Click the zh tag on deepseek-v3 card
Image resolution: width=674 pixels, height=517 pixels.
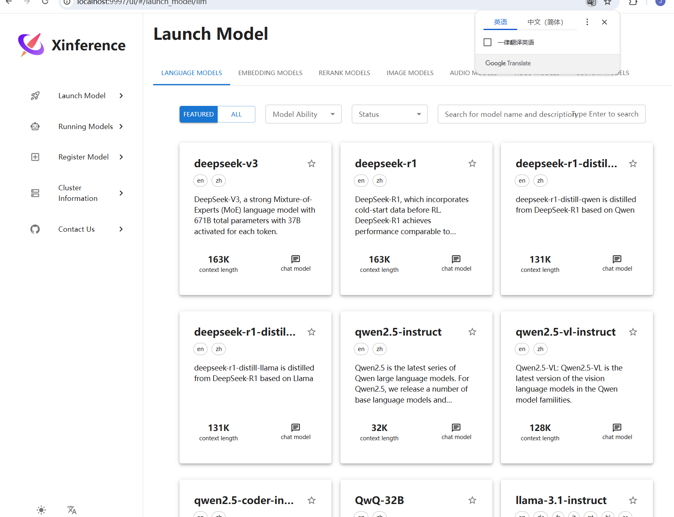(219, 181)
